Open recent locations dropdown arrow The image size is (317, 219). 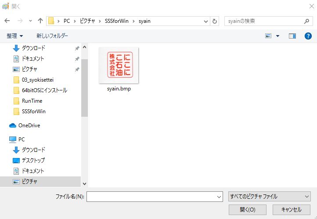(x=30, y=21)
